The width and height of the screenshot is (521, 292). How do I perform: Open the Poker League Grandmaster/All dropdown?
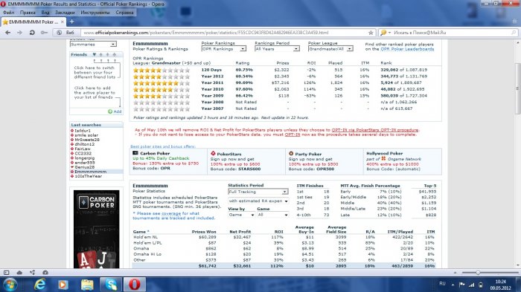(330, 49)
